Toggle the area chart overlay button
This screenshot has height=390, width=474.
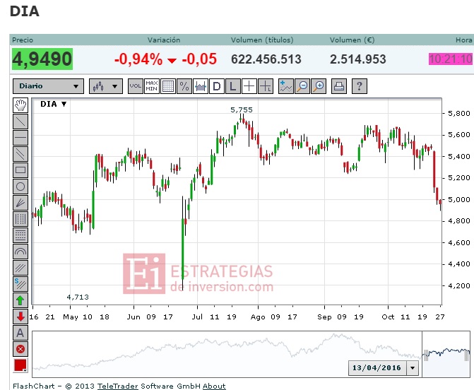tap(201, 86)
